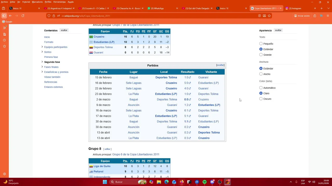Select the Automático color option

261,88
